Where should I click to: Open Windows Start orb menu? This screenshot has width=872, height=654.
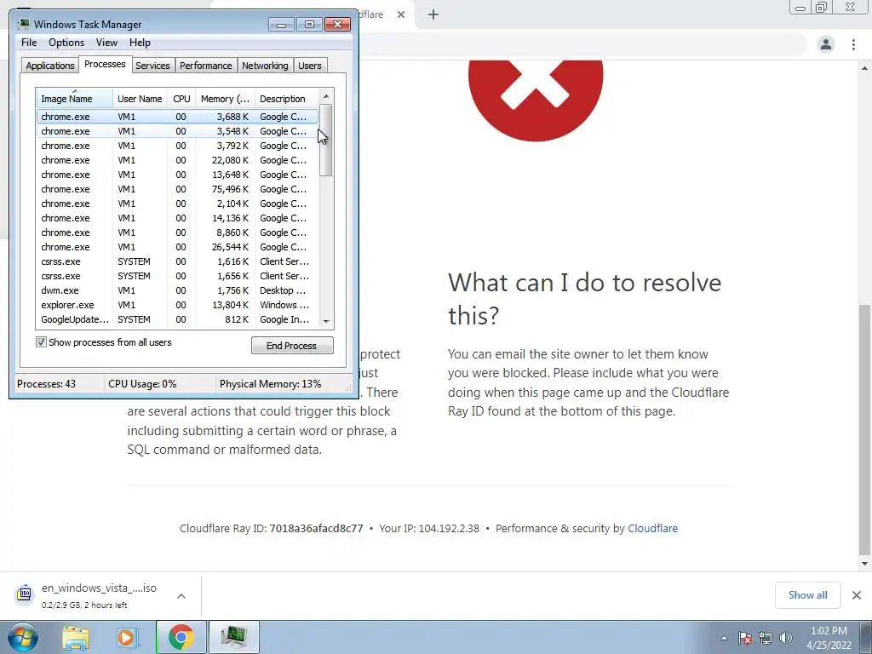[22, 637]
